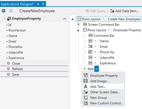Select the PhoneNo property
142x109 pixels.
(x=15, y=47)
